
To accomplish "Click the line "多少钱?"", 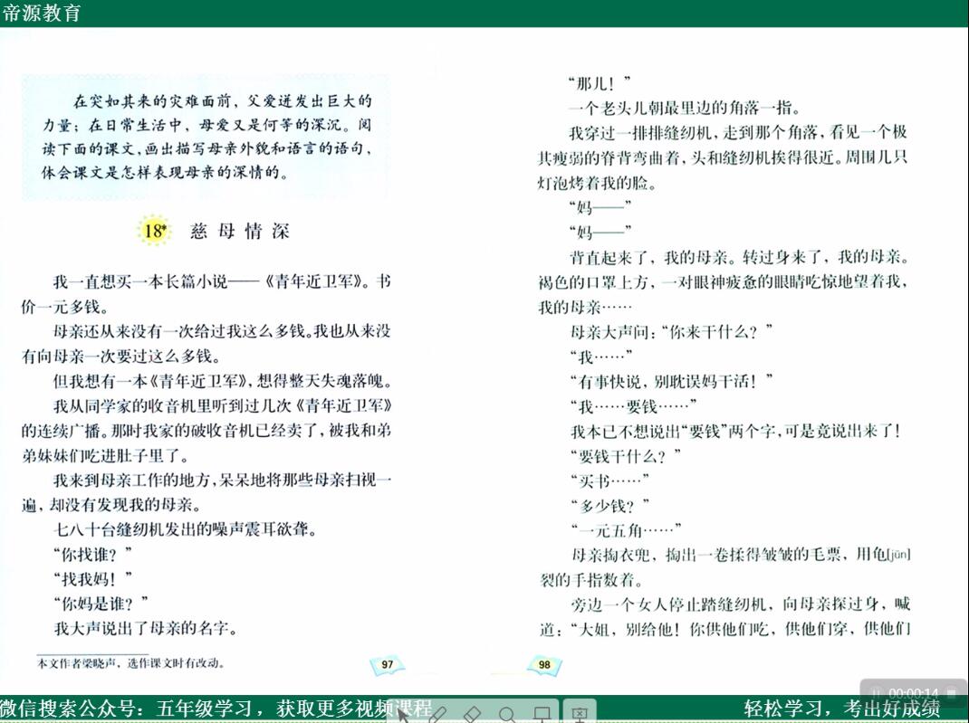I will pos(609,506).
